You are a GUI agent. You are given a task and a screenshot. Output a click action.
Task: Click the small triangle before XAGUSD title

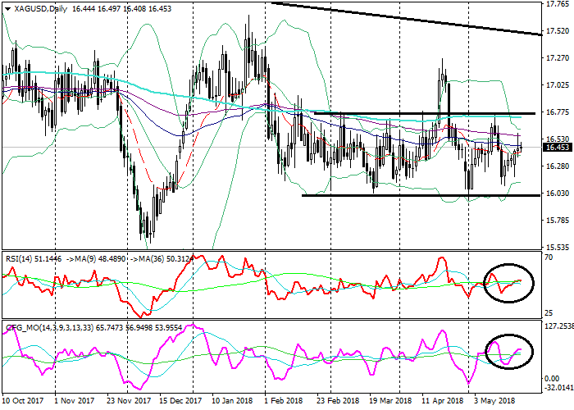(5, 7)
